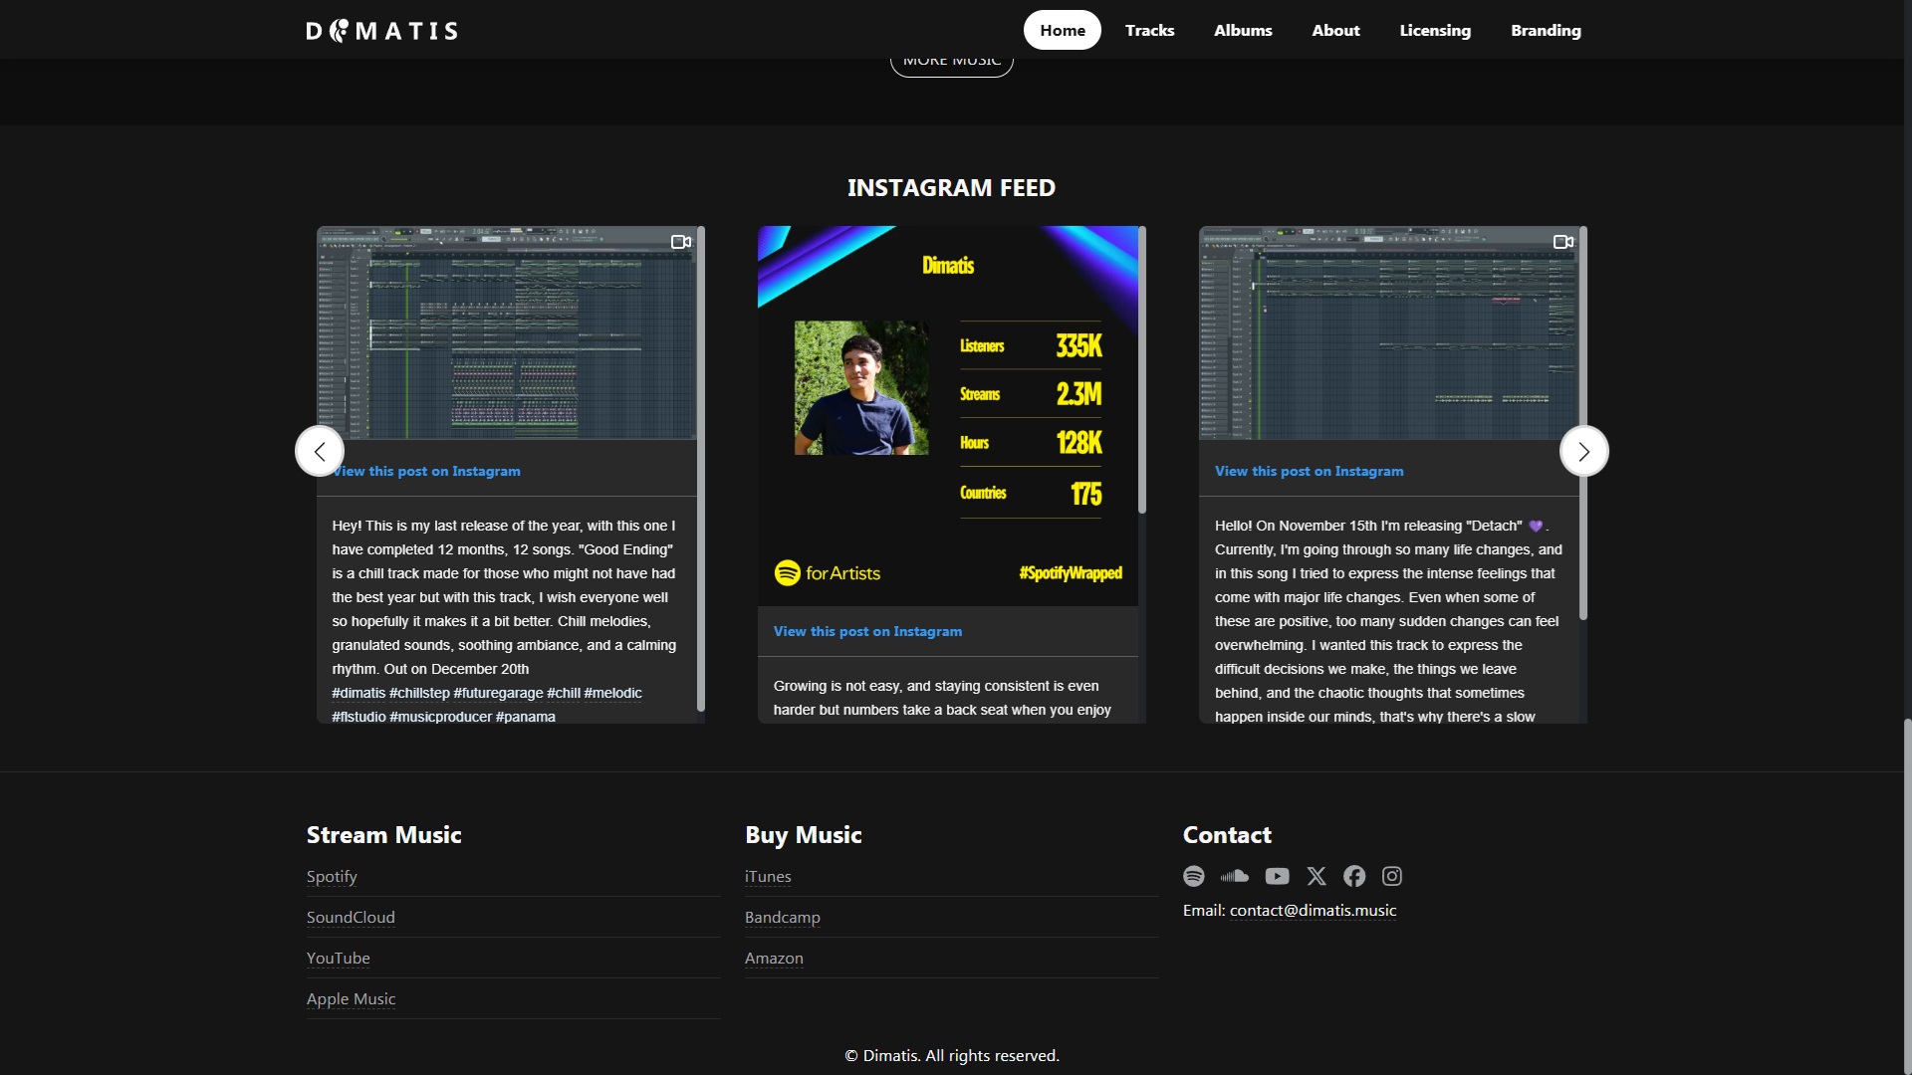Show the previous Instagram feed posts
The height and width of the screenshot is (1075, 1912).
(x=320, y=451)
